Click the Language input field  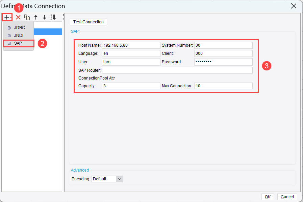pos(131,53)
